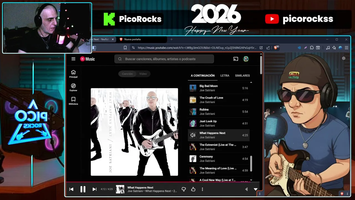The width and height of the screenshot is (355, 200).
Task: Like the song with thumbs up
Action: (193, 189)
